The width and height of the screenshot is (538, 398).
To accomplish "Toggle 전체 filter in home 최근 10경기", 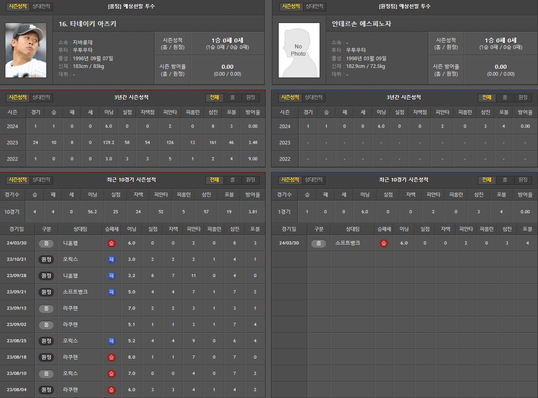I will (x=214, y=180).
